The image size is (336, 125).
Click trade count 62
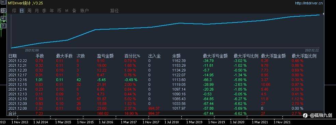(x=79, y=108)
